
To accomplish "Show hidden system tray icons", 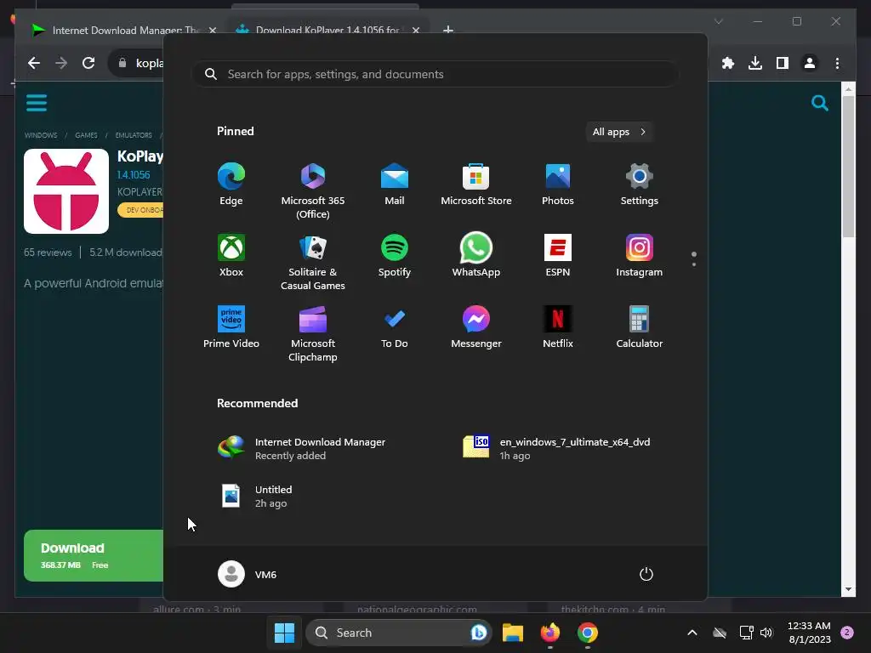I will click(692, 633).
